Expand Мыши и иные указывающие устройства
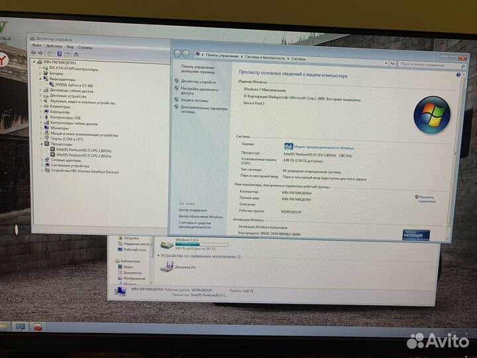Screen dimensions: 477x358 coord(41,133)
